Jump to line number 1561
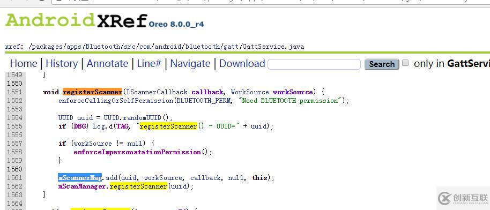490x210 pixels. tap(14, 177)
